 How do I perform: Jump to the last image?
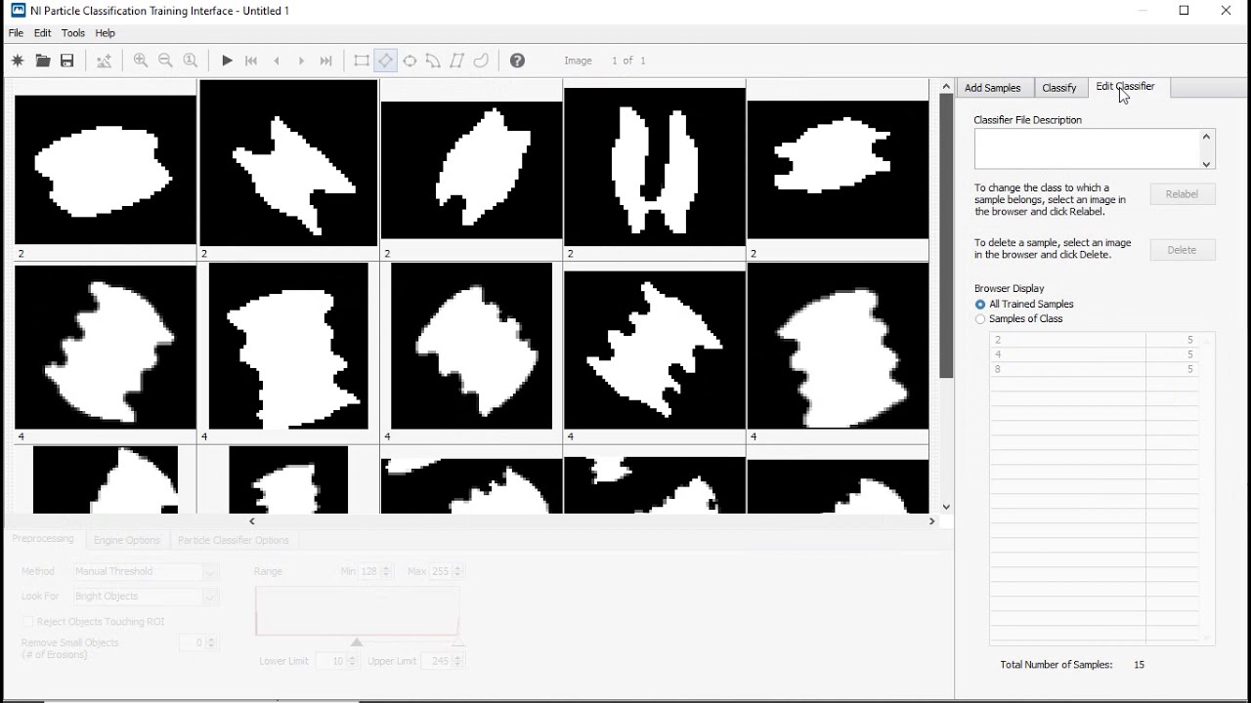(326, 61)
